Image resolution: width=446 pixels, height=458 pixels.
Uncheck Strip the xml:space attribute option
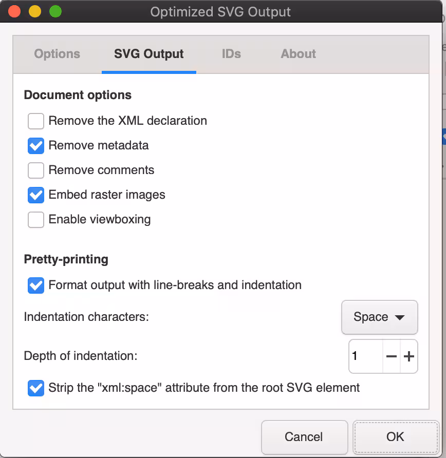pyautogui.click(x=36, y=388)
